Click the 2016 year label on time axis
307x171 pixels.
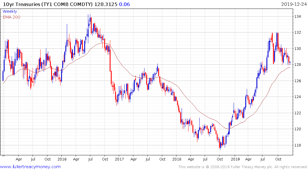click(62, 159)
